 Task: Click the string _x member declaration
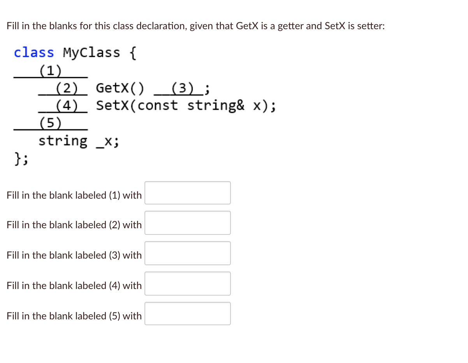tap(78, 141)
